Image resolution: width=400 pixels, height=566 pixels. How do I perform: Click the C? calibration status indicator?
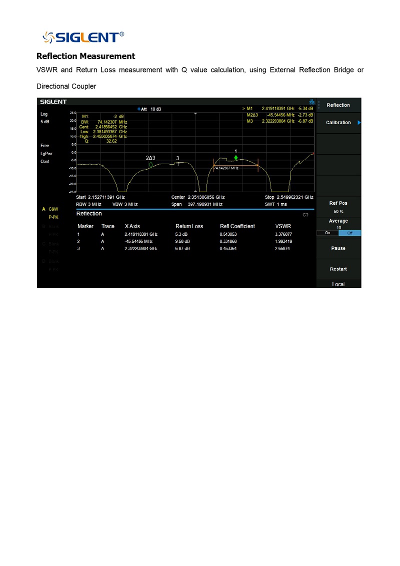pos(305,215)
